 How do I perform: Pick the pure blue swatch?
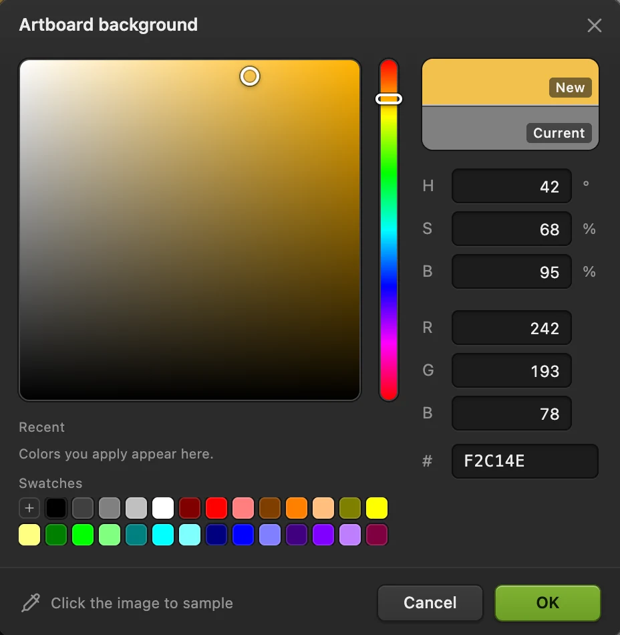pyautogui.click(x=243, y=535)
